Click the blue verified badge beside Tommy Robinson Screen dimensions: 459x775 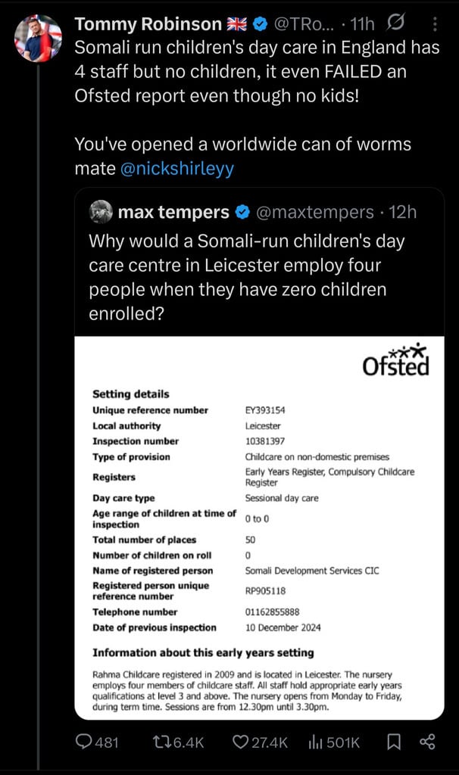(261, 23)
